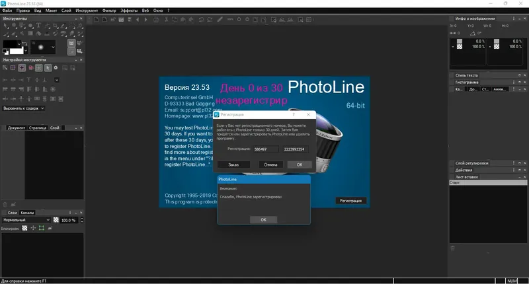Screen dimensions: 529x284
Task: Toggle the lower mask mode button in tools
Action: (x=71, y=52)
